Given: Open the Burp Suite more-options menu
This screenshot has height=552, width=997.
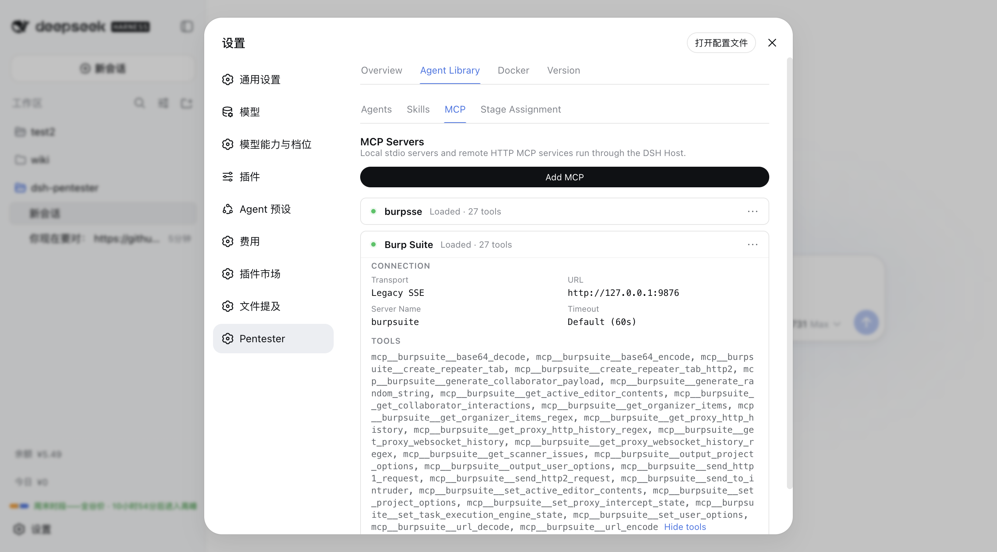Looking at the screenshot, I should [752, 245].
